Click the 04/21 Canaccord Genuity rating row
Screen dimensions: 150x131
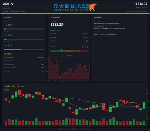(24, 68)
